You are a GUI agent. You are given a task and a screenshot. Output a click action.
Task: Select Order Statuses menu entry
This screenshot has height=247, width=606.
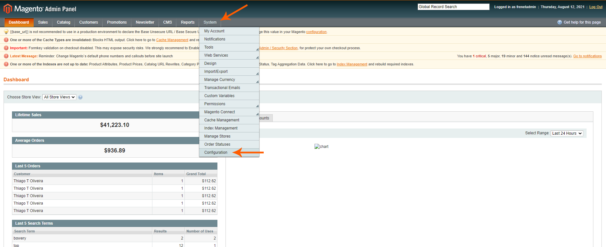[229, 144]
